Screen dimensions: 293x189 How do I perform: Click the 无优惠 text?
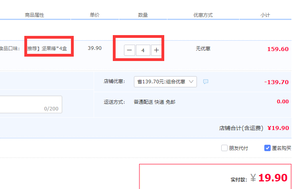203,49
